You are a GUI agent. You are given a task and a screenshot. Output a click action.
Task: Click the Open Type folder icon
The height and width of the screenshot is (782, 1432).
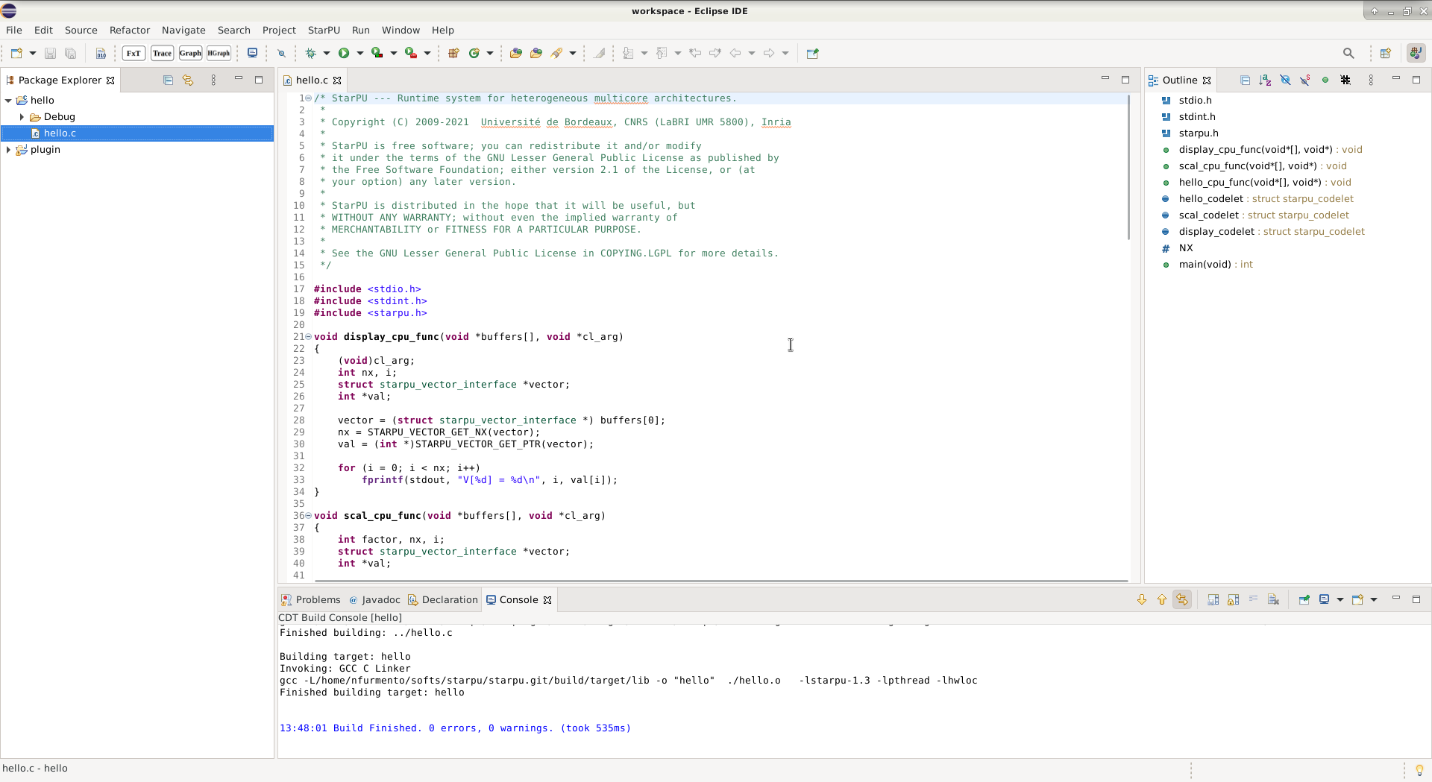[x=515, y=53]
